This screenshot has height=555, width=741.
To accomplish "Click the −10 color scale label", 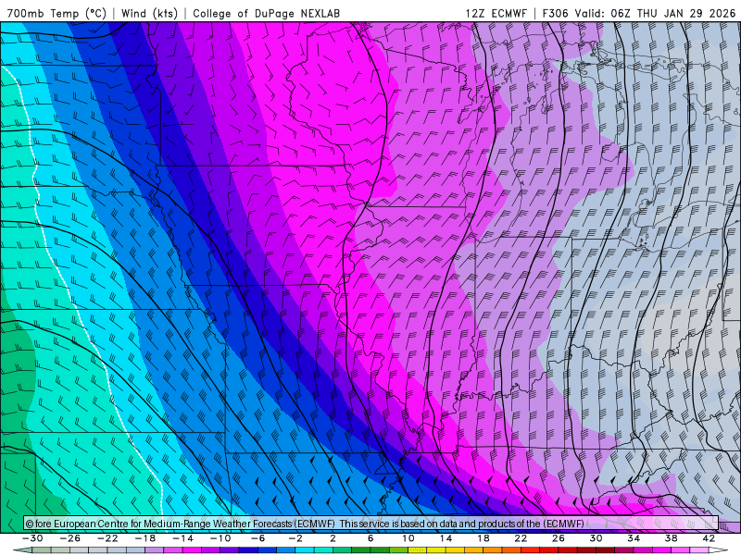I will [220, 538].
